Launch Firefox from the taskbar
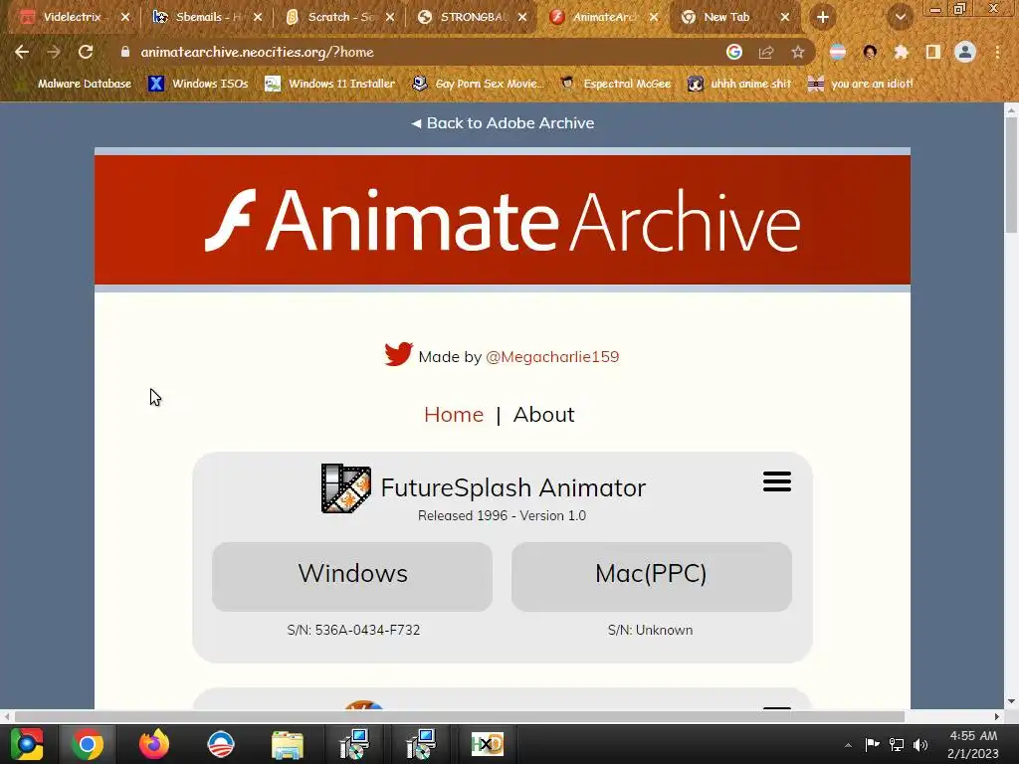The width and height of the screenshot is (1019, 764). coord(154,744)
